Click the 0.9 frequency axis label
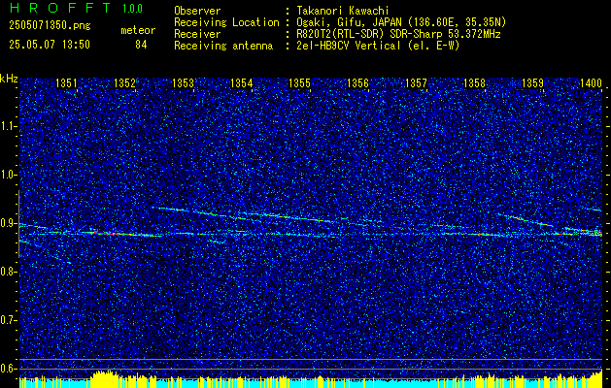 coord(9,223)
